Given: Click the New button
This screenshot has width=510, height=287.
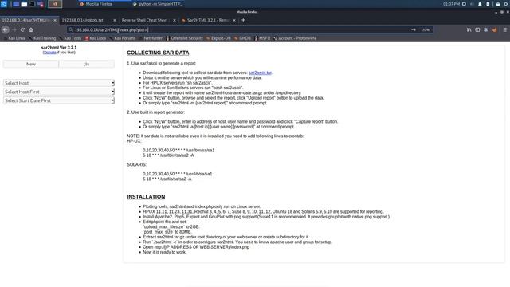Looking at the screenshot, I should [x=31, y=64].
